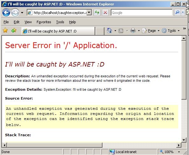Click the search magnifier button
Viewport: 189px width, 155px height.
pyautogui.click(x=177, y=12)
